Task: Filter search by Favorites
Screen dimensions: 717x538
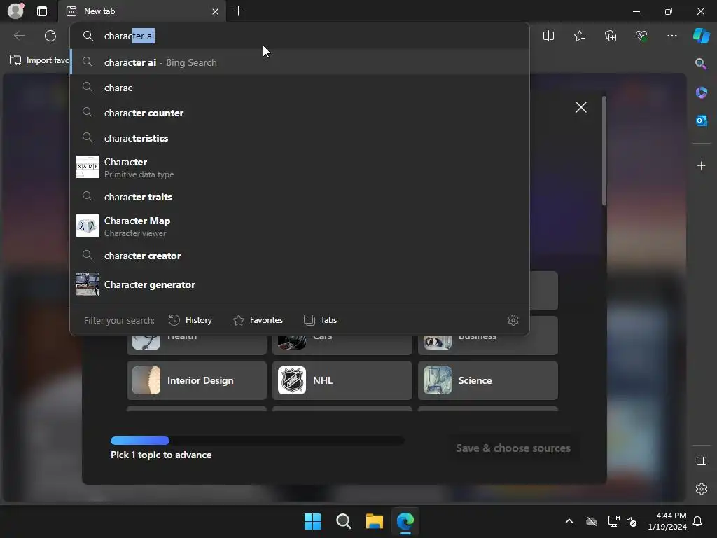Action: point(258,320)
